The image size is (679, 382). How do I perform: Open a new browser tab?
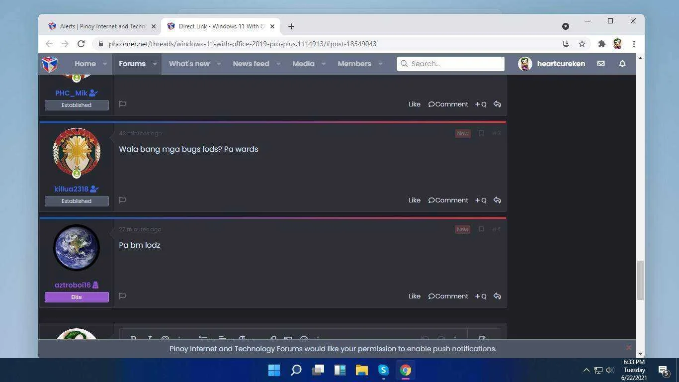[291, 26]
